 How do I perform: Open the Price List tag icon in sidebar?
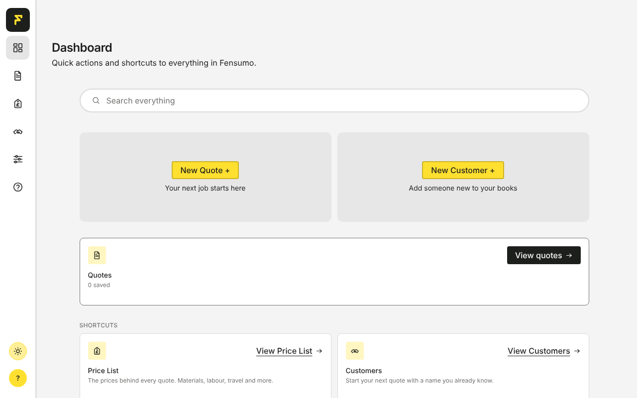18,103
